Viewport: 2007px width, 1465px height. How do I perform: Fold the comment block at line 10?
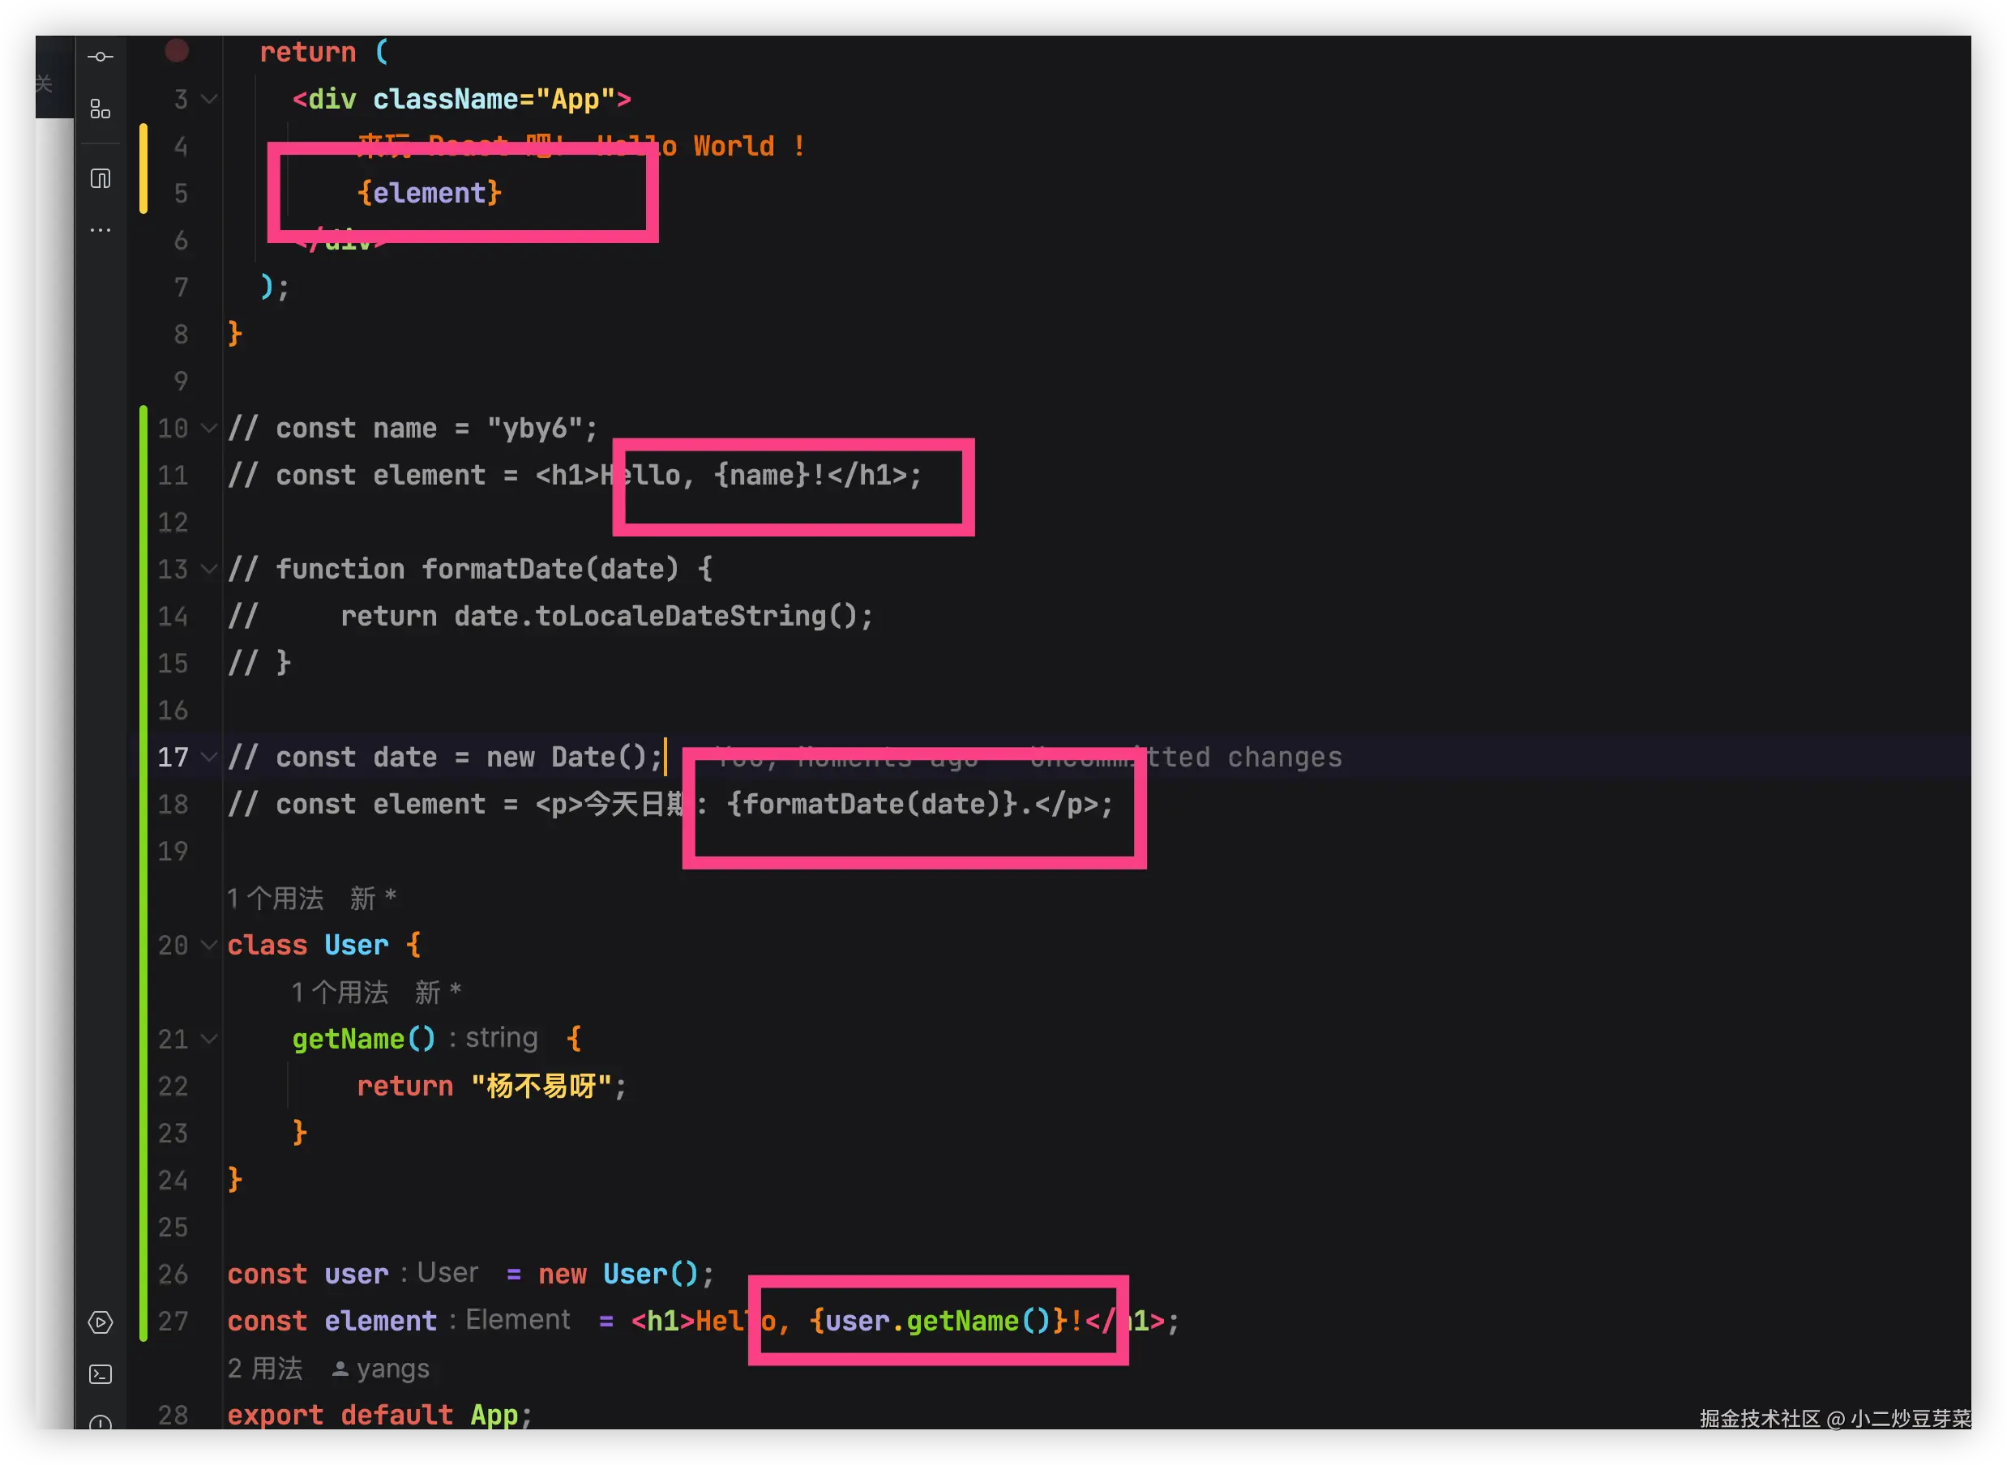coord(209,429)
